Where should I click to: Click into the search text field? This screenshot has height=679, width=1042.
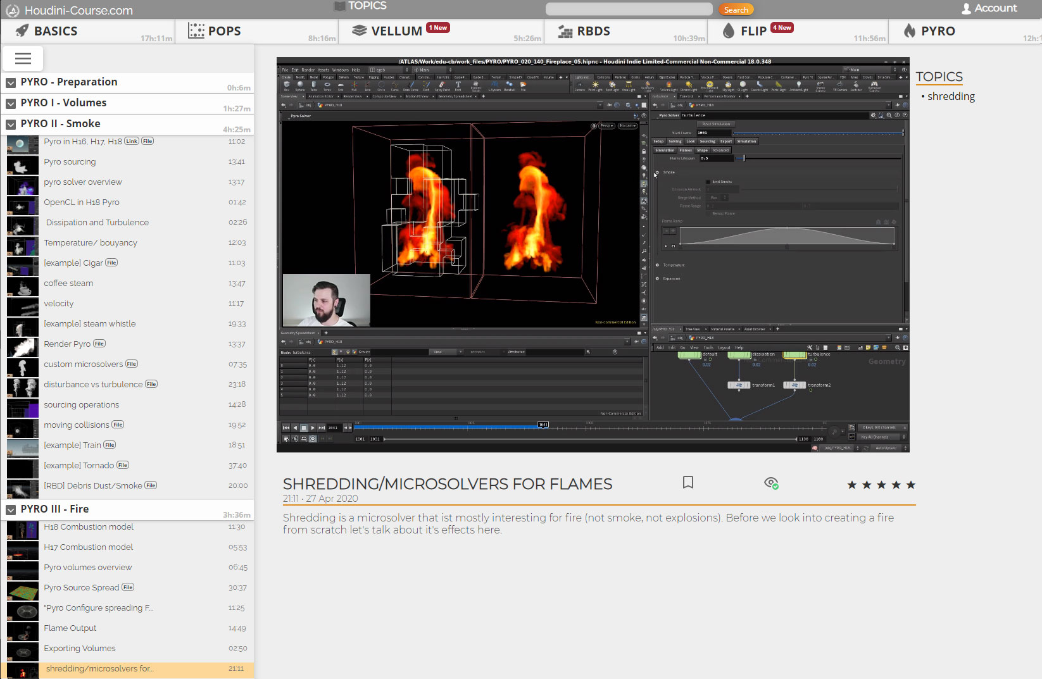coord(629,9)
